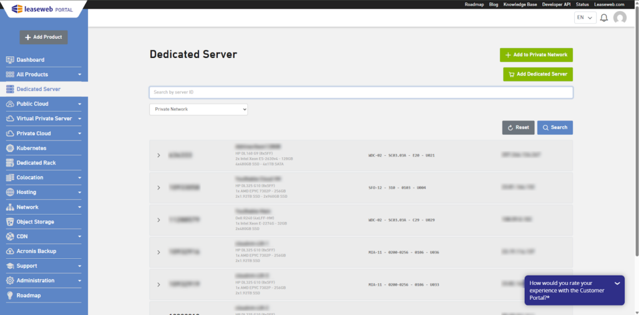Image resolution: width=639 pixels, height=315 pixels.
Task: Click the Reset button
Action: (519, 127)
